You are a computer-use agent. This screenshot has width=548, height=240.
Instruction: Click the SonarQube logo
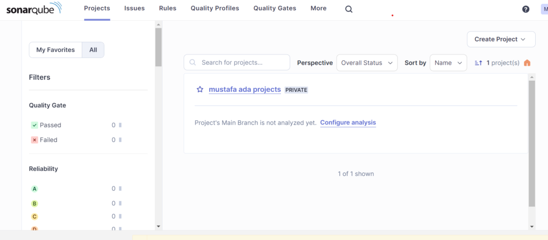tap(34, 9)
